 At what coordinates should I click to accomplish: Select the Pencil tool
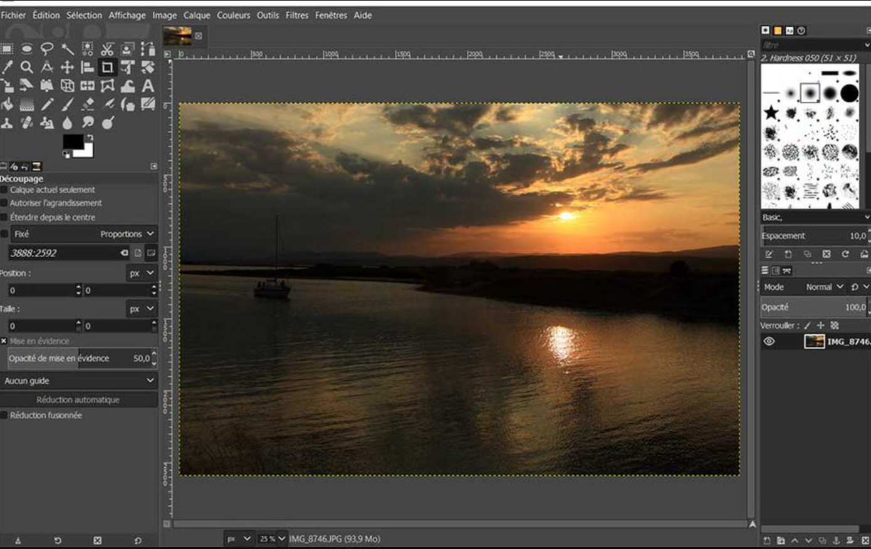pos(47,104)
